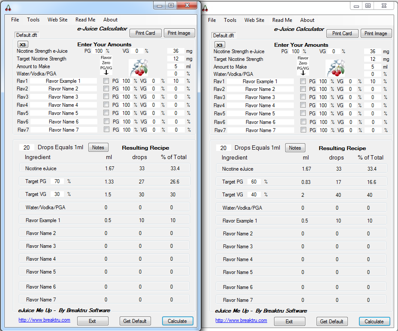Screen dimensions: 398x331
Task: Toggle Flav3 checkbox in right window
Action: click(303, 97)
